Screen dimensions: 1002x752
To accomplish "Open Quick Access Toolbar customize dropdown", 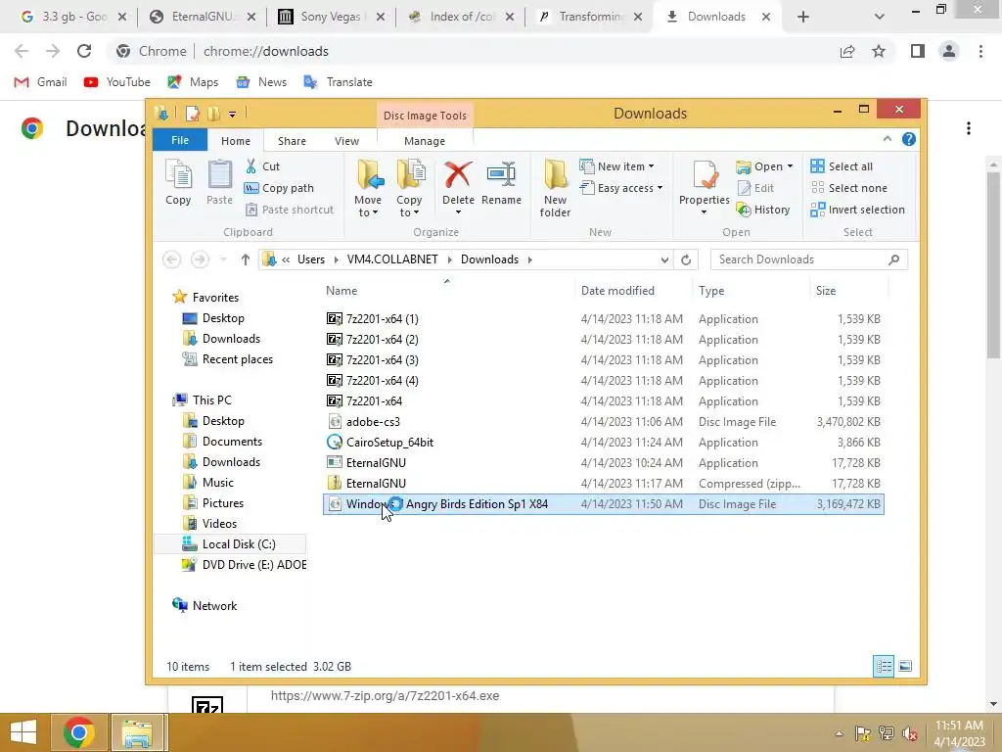I will pos(233,115).
